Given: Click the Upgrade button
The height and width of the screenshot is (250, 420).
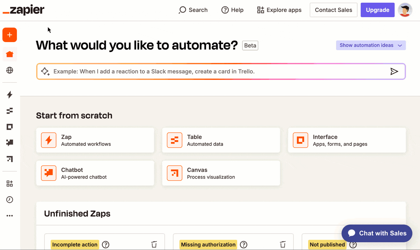Looking at the screenshot, I should click(377, 10).
